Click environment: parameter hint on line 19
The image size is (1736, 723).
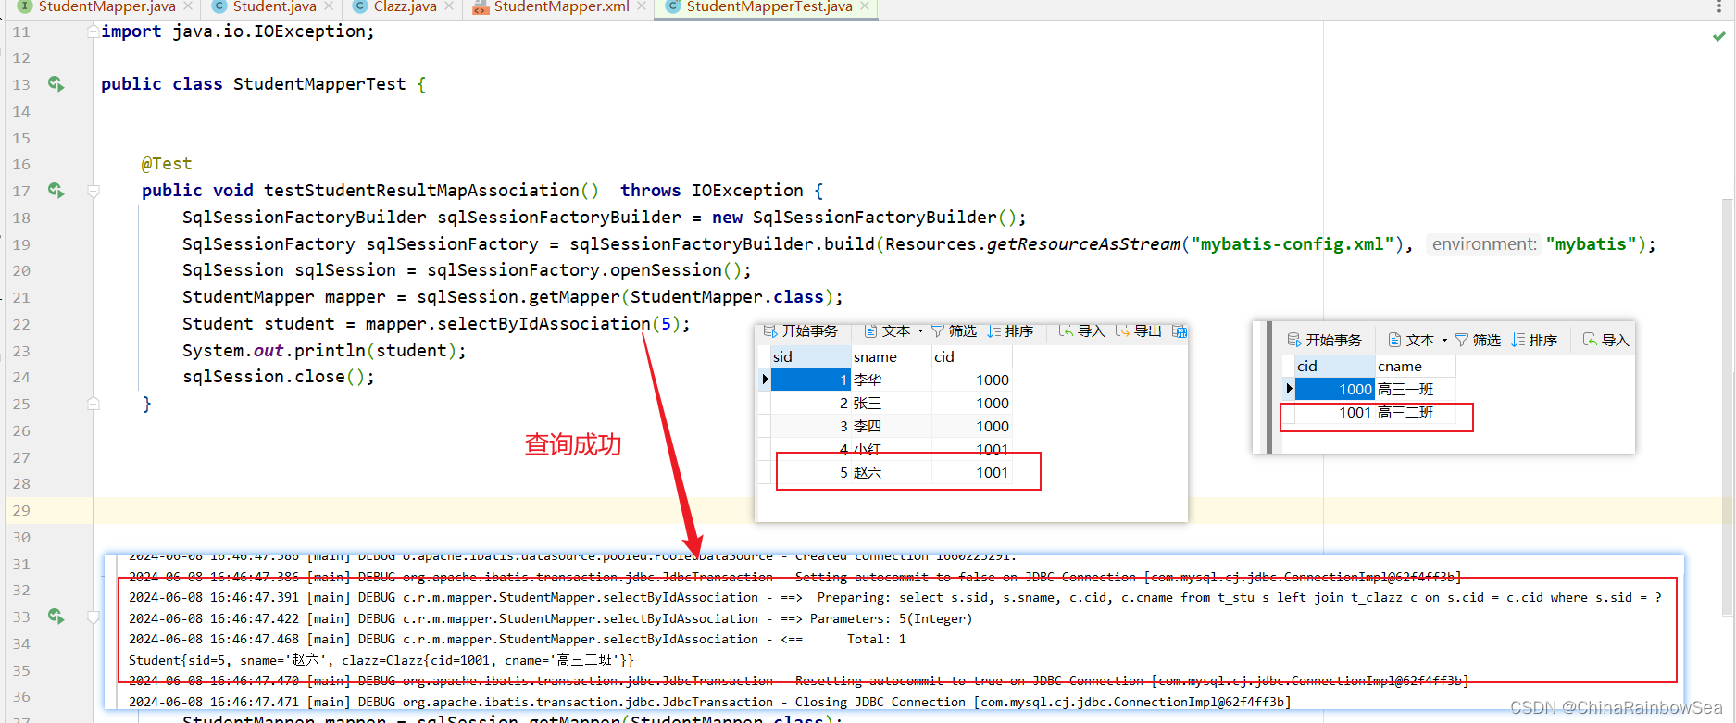coord(1484,244)
